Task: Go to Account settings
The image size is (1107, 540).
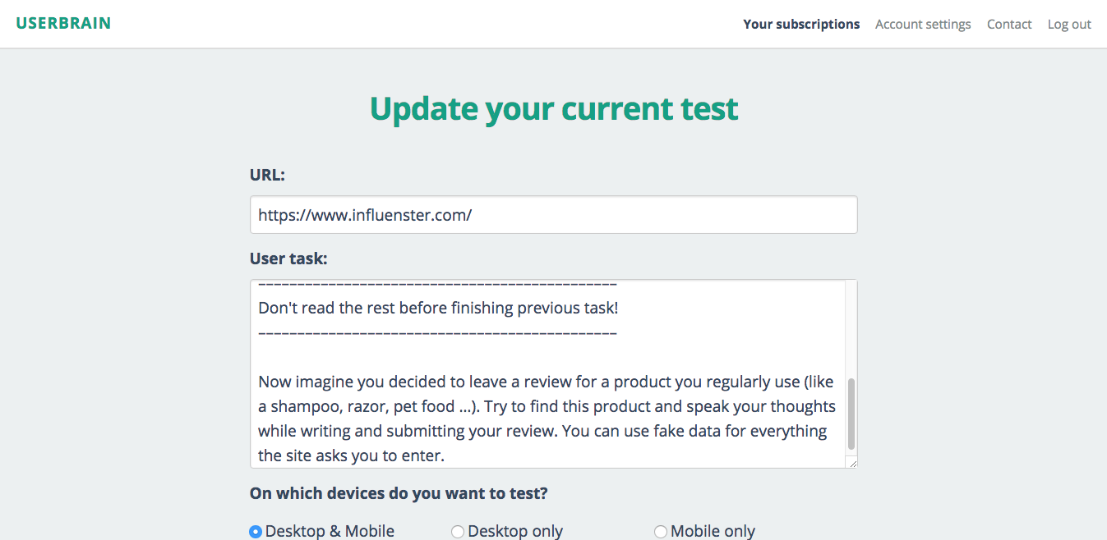Action: (923, 25)
